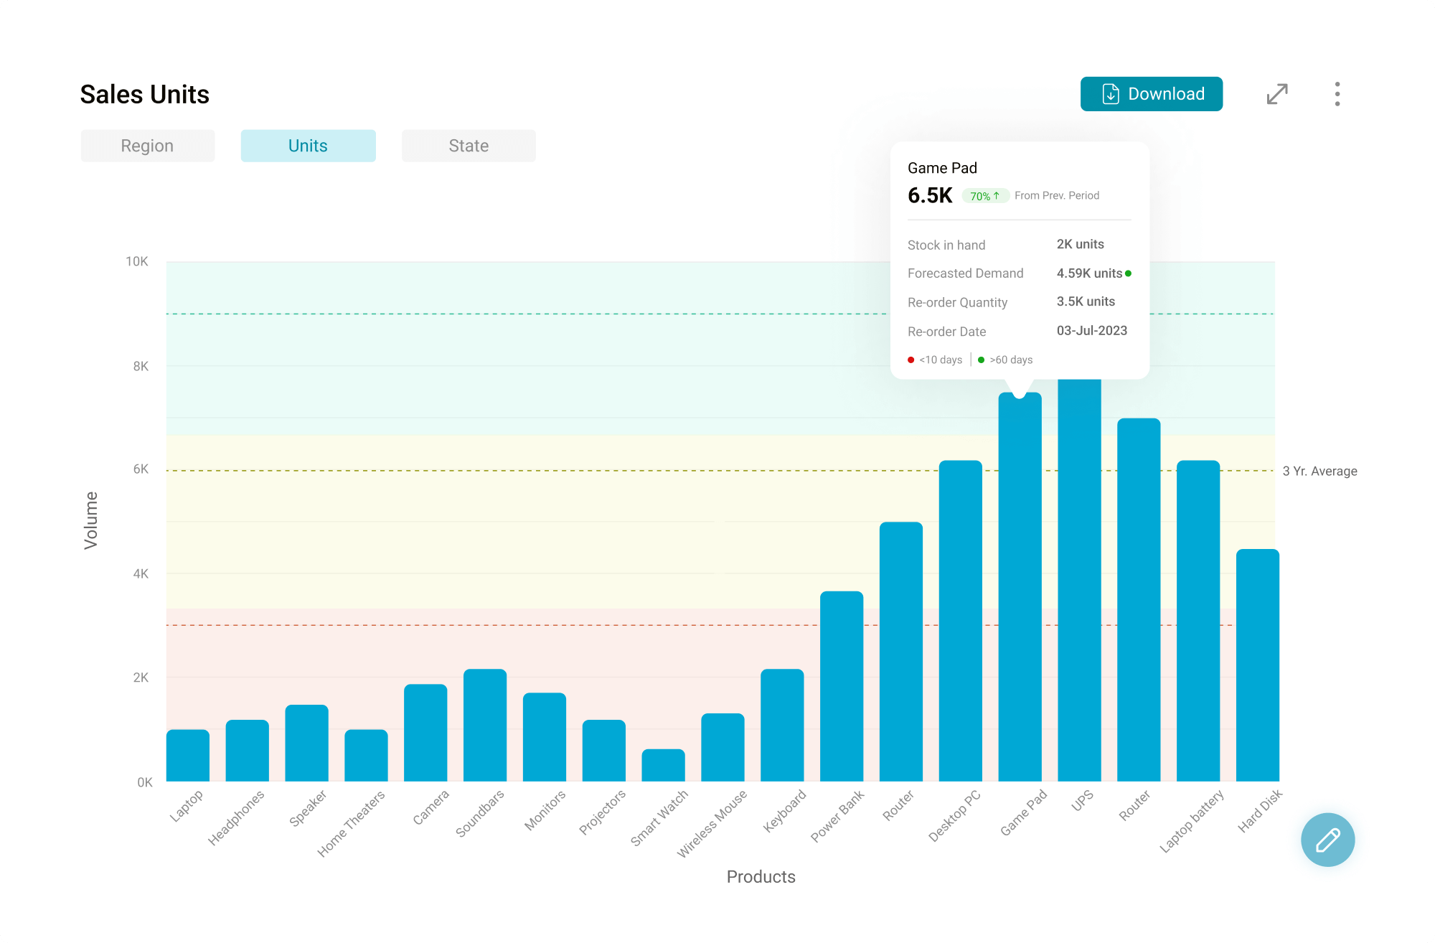Click the 'Desktop PC' x-axis label

(x=954, y=816)
